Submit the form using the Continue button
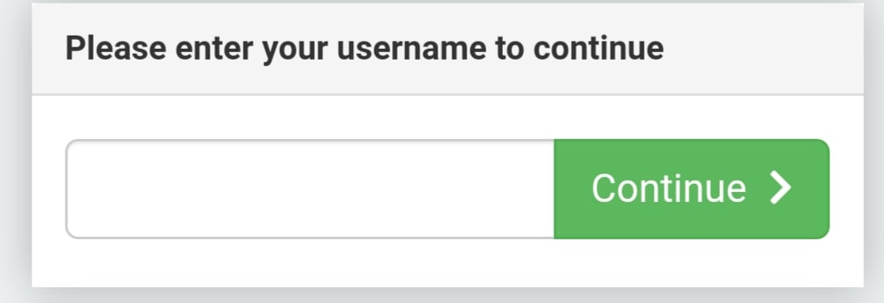This screenshot has width=884, height=303. [x=692, y=189]
